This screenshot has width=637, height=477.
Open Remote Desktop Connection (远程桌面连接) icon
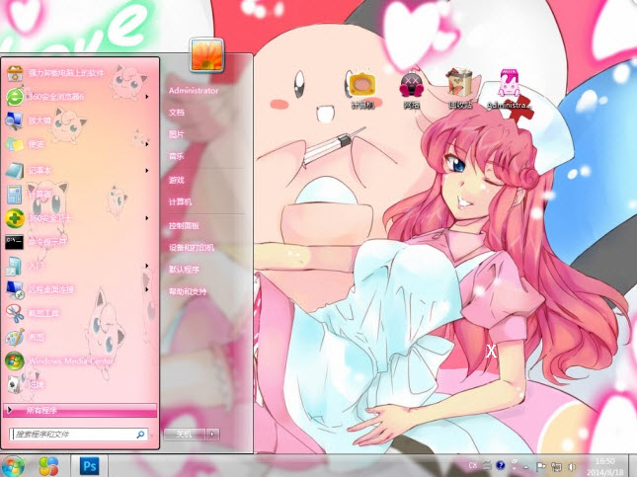click(x=15, y=289)
